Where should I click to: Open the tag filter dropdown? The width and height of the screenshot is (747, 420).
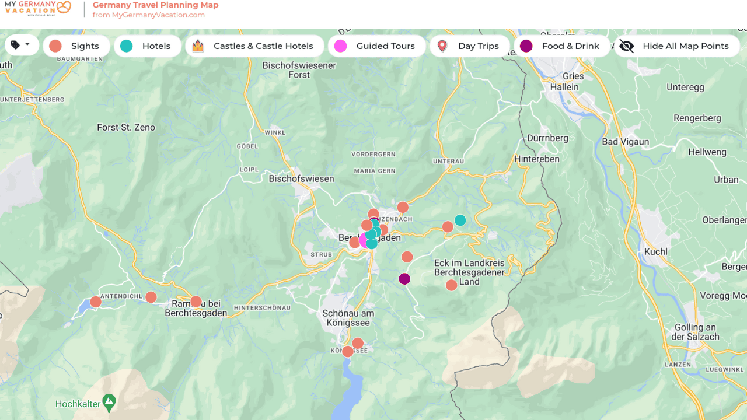[22, 45]
